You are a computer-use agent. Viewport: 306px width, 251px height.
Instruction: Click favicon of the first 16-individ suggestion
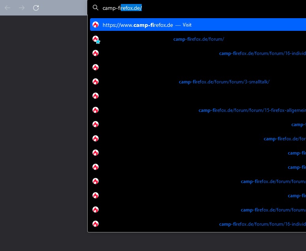[96, 53]
